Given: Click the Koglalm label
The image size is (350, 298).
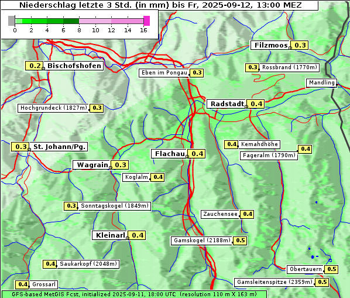Looking at the screenshot, I should tap(136, 177).
